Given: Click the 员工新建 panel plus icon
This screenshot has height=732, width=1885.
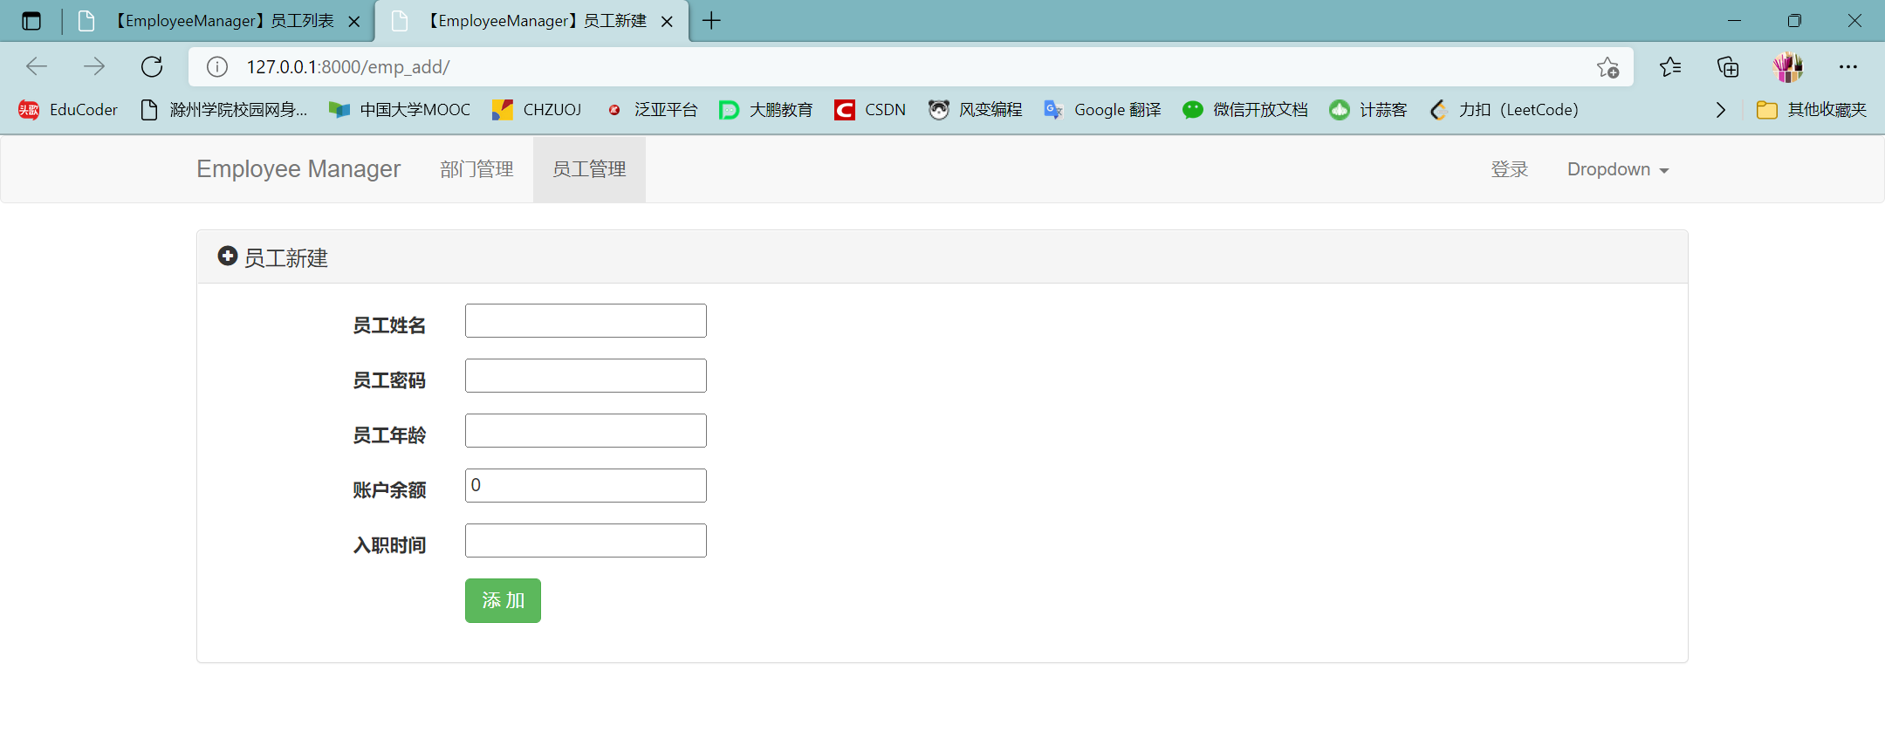Looking at the screenshot, I should pyautogui.click(x=227, y=256).
